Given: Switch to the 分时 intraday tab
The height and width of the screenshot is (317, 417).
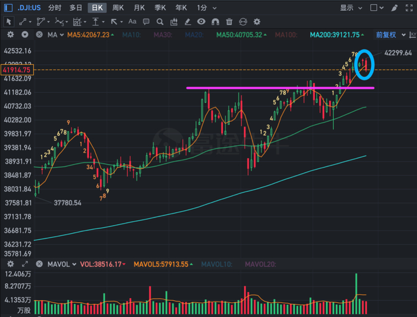Looking at the screenshot, I should (x=54, y=8).
